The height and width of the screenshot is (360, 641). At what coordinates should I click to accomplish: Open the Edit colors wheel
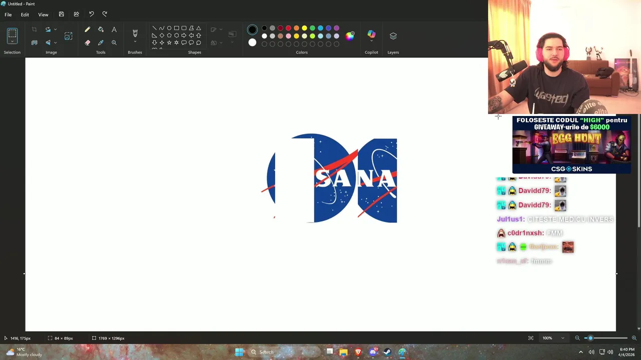(x=350, y=36)
